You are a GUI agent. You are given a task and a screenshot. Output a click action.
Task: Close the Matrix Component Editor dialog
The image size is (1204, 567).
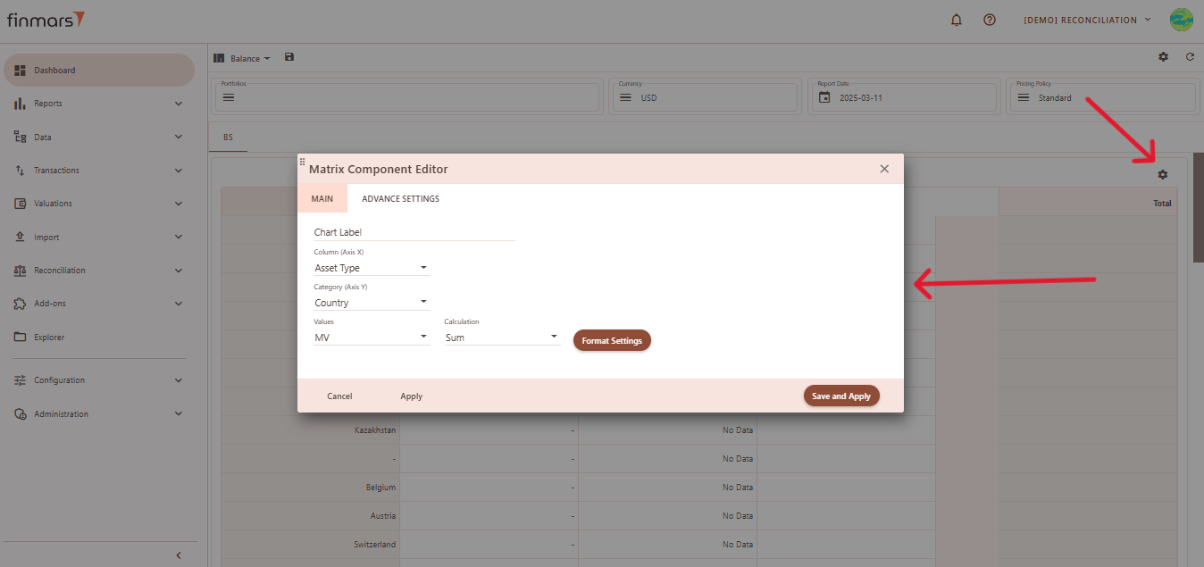pyautogui.click(x=884, y=169)
